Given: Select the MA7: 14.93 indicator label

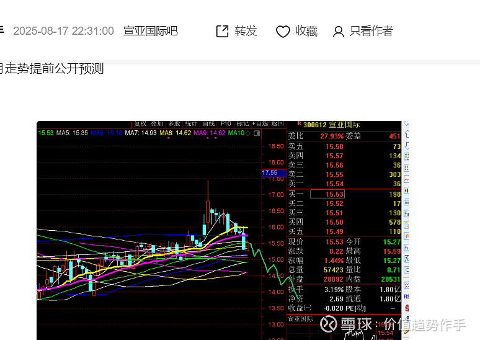Looking at the screenshot, I should pyautogui.click(x=141, y=133).
